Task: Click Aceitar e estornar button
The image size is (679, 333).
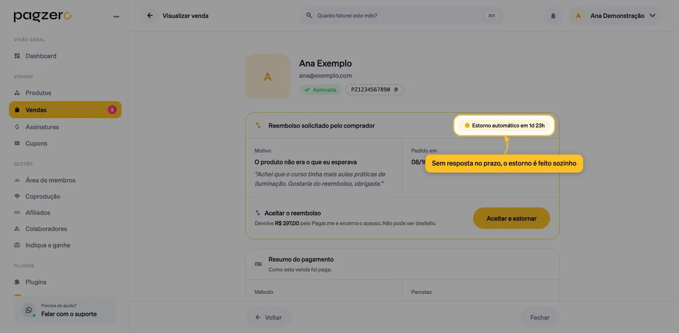Action: [x=511, y=218]
